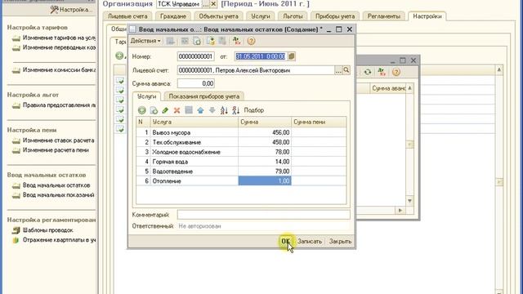Select the Тех.обслуживание row
Image resolution: width=523 pixels, height=294 pixels.
[241, 142]
